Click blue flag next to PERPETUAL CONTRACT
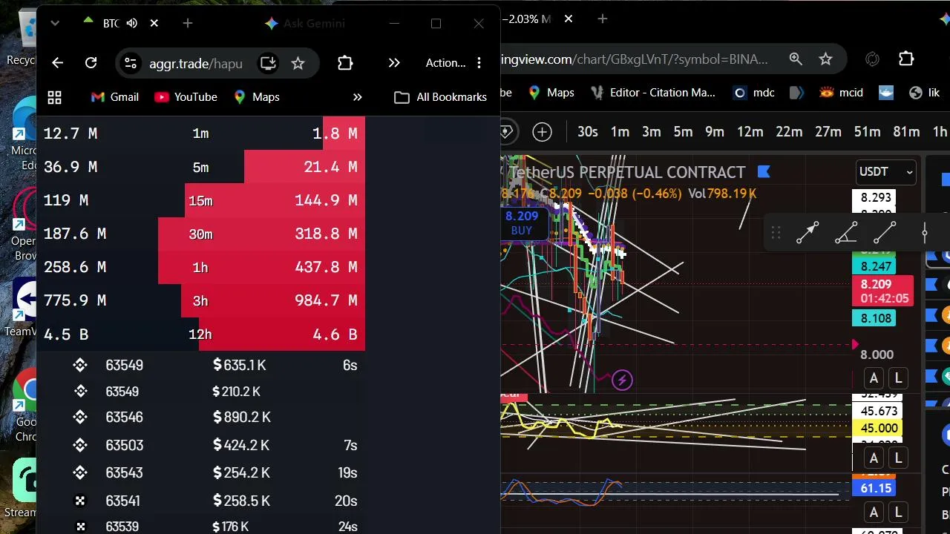 [764, 172]
